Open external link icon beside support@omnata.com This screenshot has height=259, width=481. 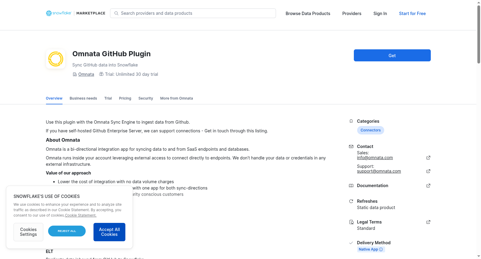(x=428, y=171)
